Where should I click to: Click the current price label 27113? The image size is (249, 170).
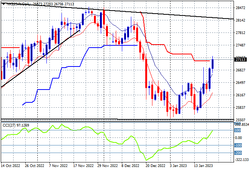tap(240, 60)
